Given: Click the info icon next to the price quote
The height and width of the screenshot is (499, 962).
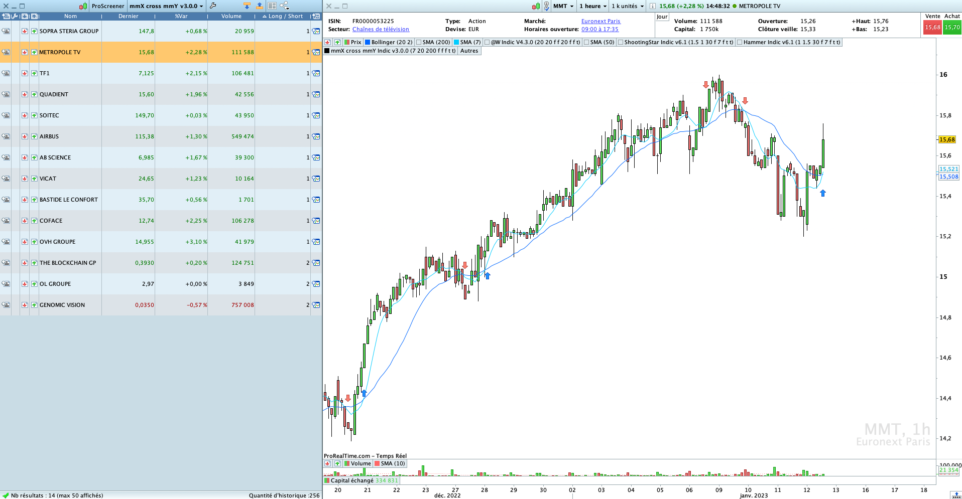Looking at the screenshot, I should tap(652, 6).
